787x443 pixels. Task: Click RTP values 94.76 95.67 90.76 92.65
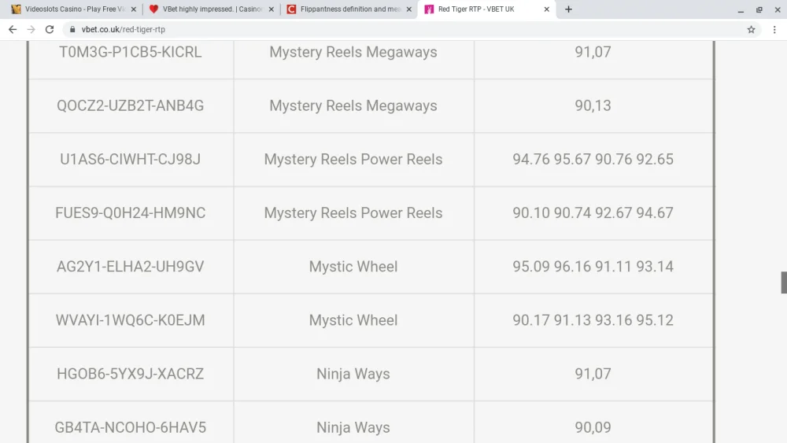point(593,160)
